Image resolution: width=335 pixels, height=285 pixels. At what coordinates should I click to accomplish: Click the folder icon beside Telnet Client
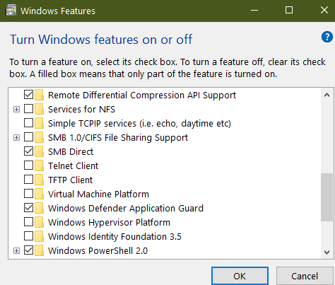pyautogui.click(x=39, y=165)
